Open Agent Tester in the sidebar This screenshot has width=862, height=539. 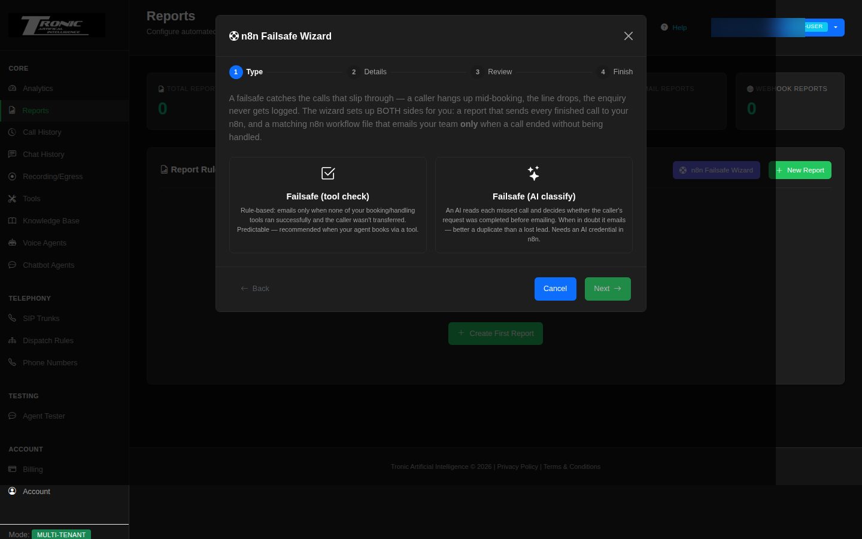[64, 416]
